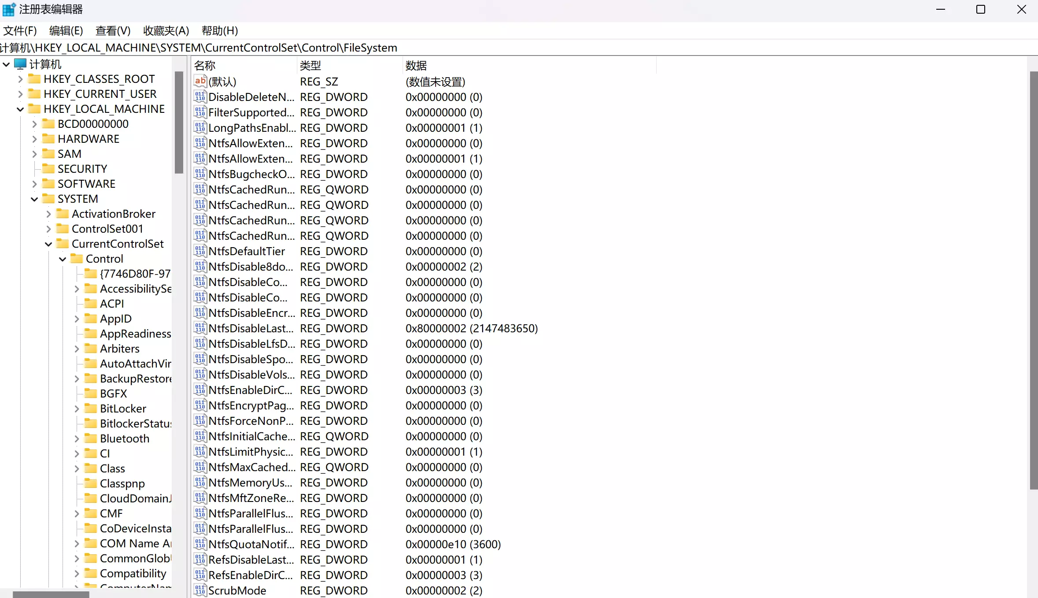Image resolution: width=1038 pixels, height=598 pixels.
Task: Click the tree pane horizontal scrollbar thumb
Action: (x=51, y=594)
